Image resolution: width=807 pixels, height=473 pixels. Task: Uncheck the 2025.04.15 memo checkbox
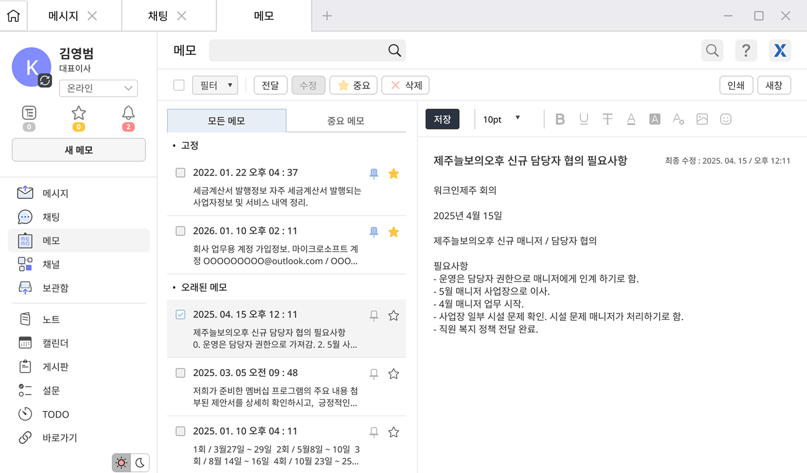tap(180, 314)
